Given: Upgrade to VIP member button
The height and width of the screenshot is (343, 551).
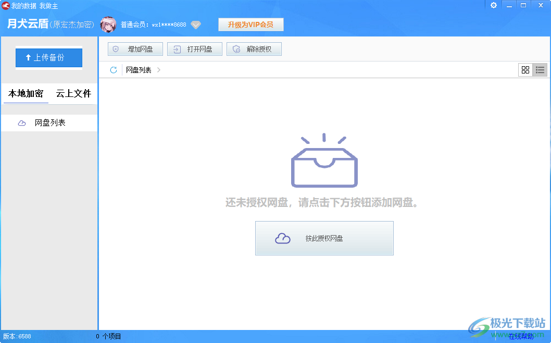Looking at the screenshot, I should point(251,24).
